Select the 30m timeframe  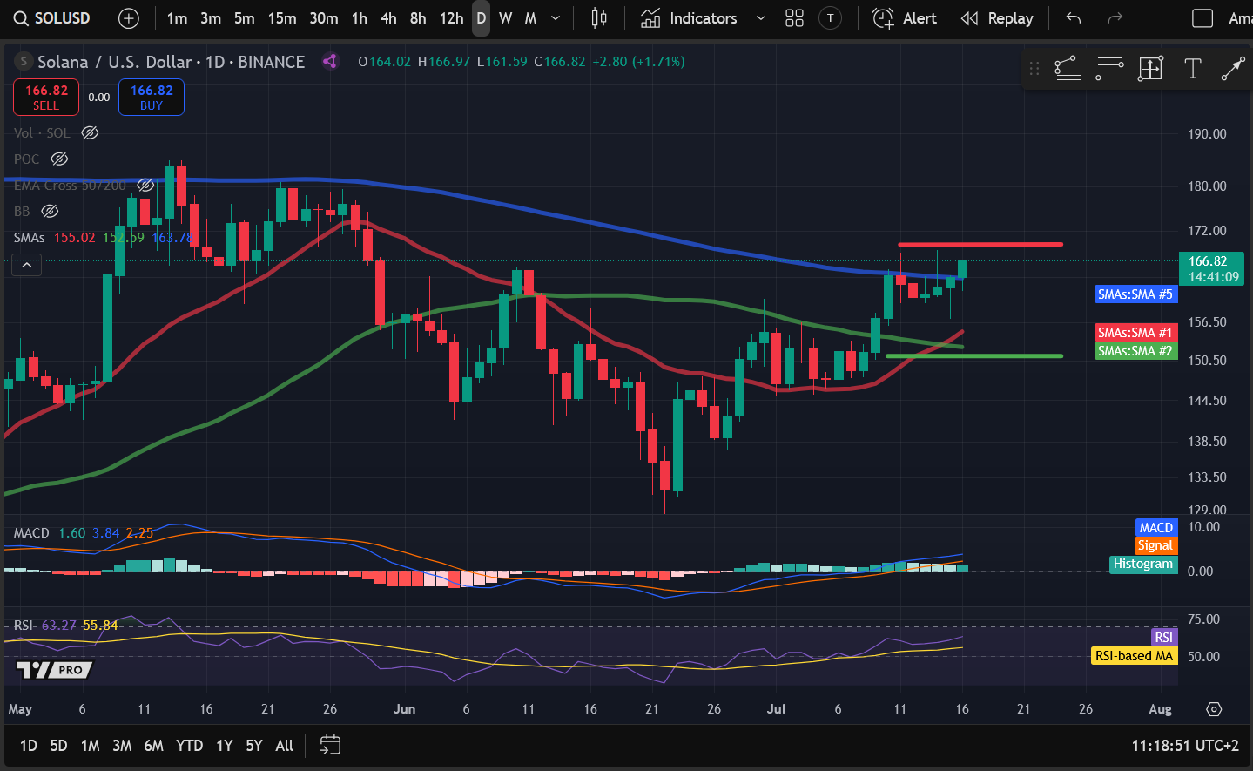pyautogui.click(x=324, y=18)
